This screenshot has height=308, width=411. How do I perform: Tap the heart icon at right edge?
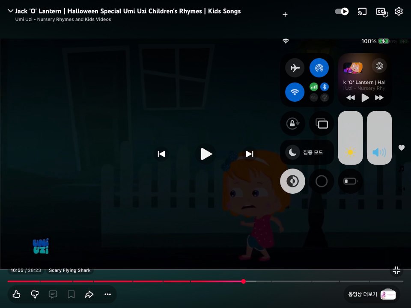click(402, 148)
